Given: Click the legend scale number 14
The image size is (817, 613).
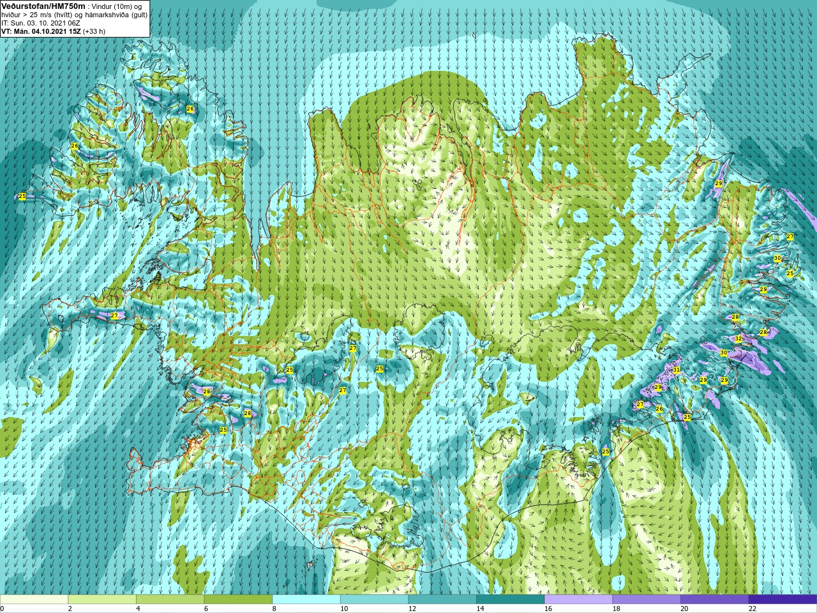Looking at the screenshot, I should tap(480, 609).
